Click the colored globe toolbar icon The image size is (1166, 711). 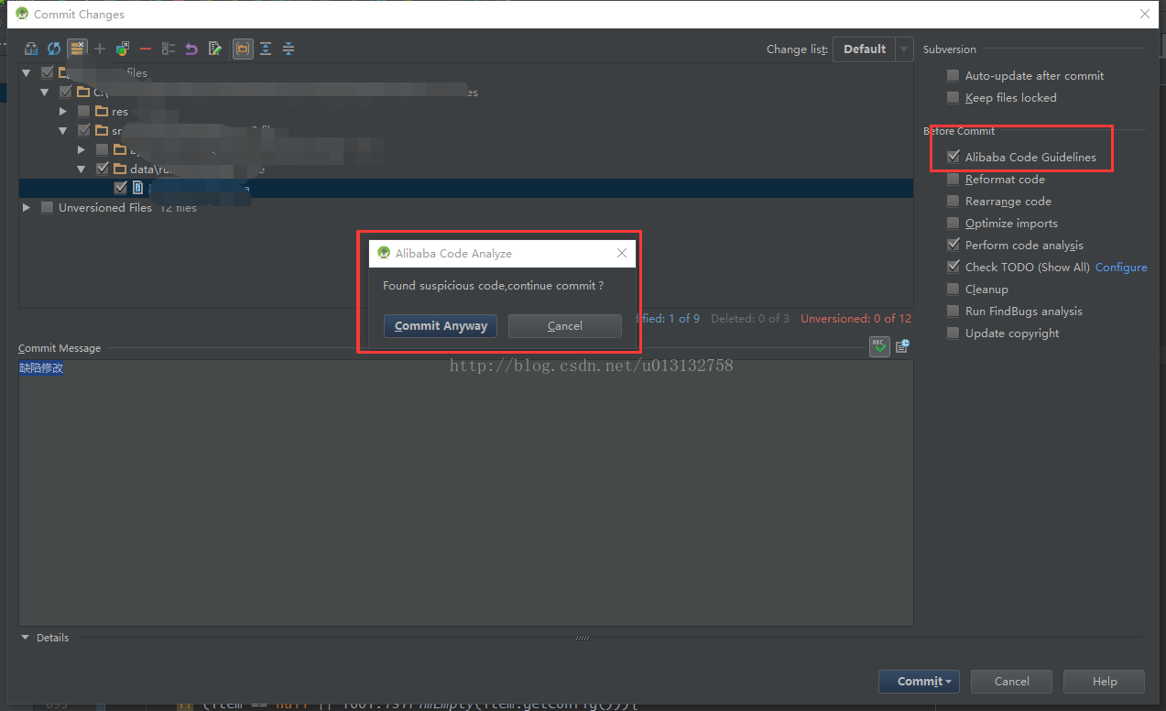click(123, 49)
